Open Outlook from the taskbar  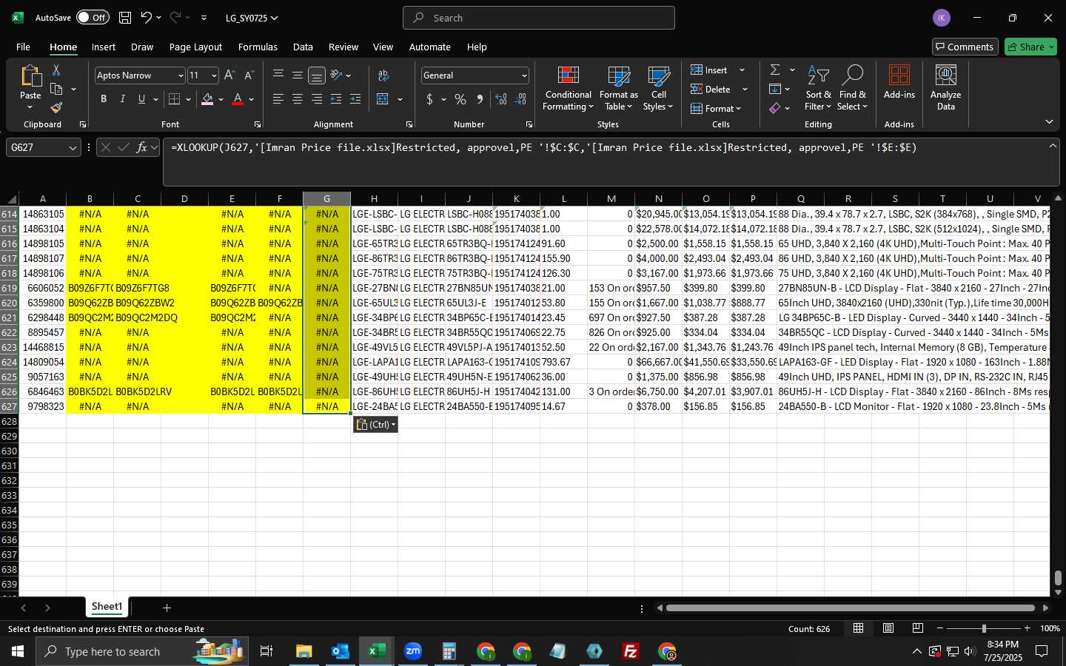[x=341, y=651]
